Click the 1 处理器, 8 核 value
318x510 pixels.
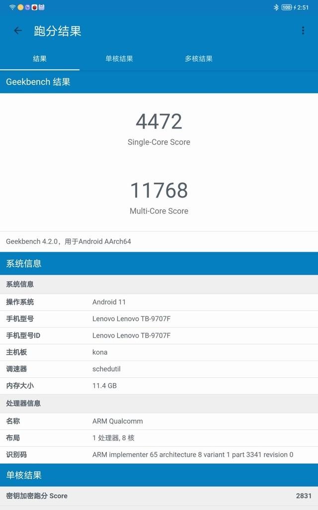[x=113, y=438]
